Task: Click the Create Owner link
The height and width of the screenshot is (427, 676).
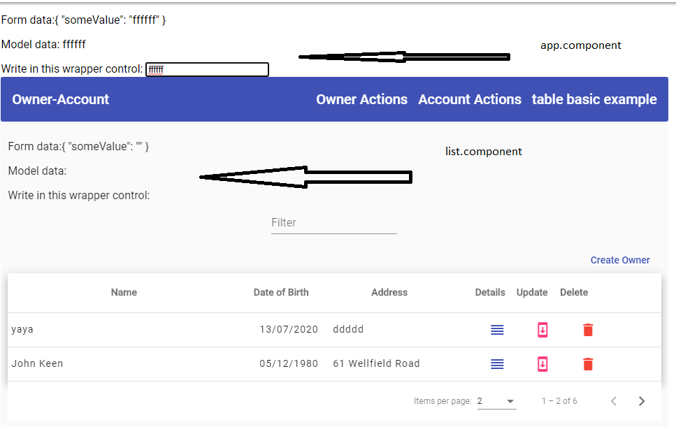Action: pos(619,260)
